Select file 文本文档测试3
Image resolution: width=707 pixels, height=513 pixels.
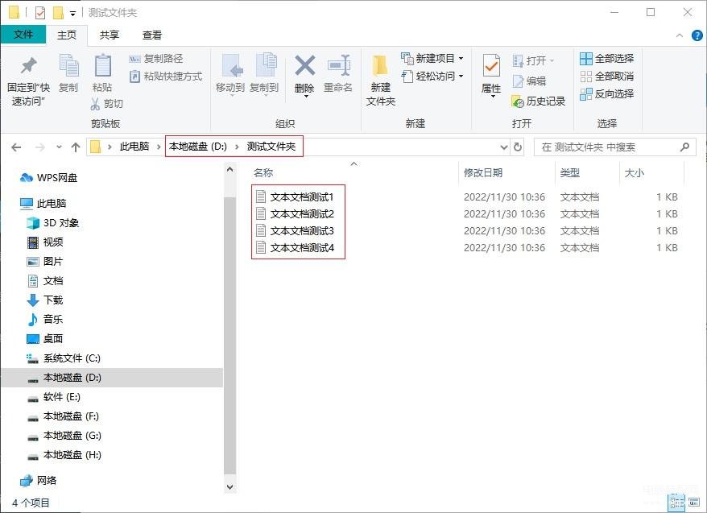pyautogui.click(x=295, y=231)
